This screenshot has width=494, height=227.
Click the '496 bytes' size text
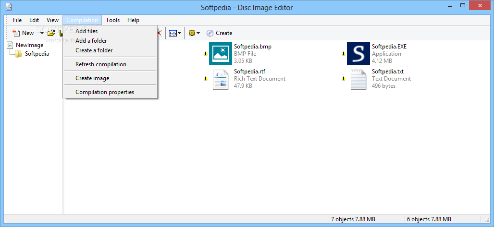coord(383,85)
